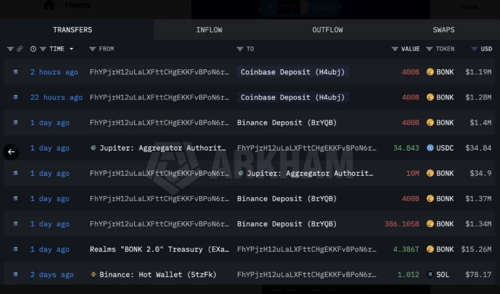This screenshot has width=500, height=294.
Task: Click BONK token icon on $34.9 row
Action: click(x=430, y=173)
